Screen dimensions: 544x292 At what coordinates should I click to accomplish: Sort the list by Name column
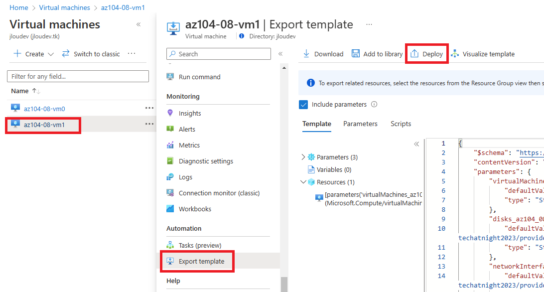click(x=26, y=91)
